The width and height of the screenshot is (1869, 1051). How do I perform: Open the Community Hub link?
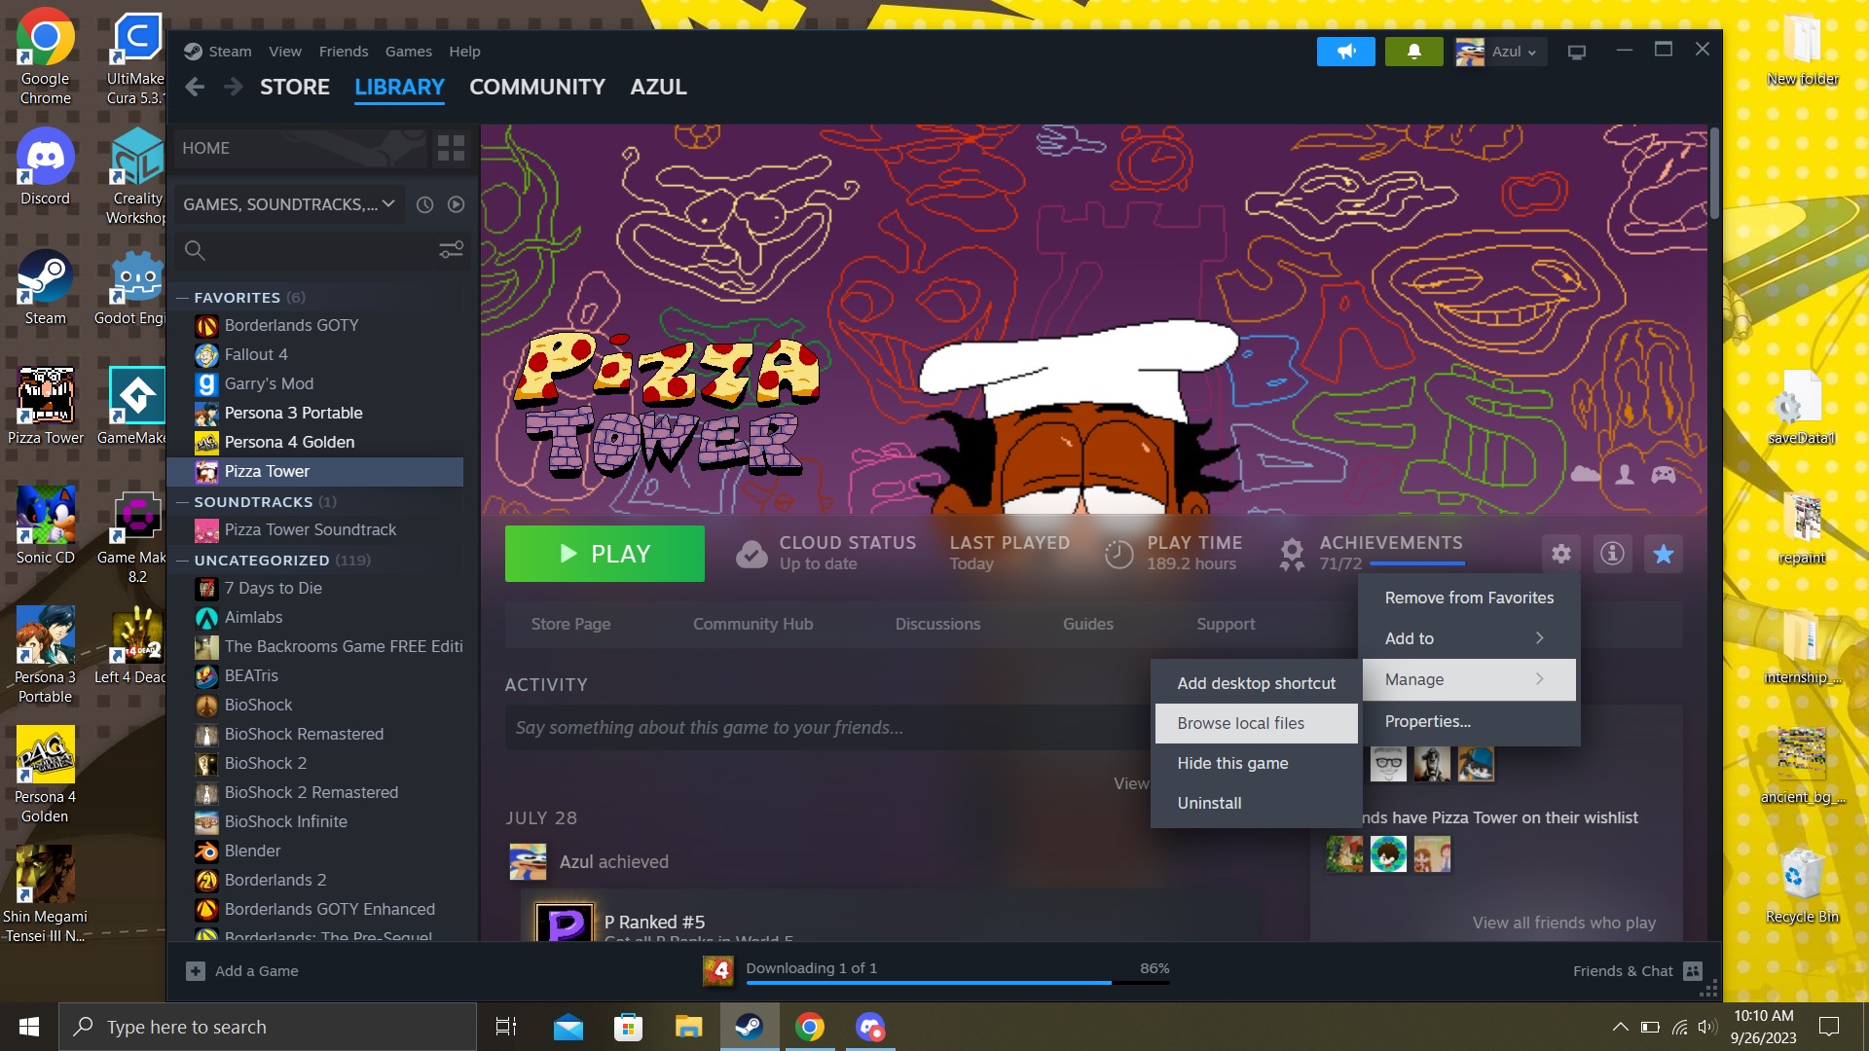[x=752, y=624]
